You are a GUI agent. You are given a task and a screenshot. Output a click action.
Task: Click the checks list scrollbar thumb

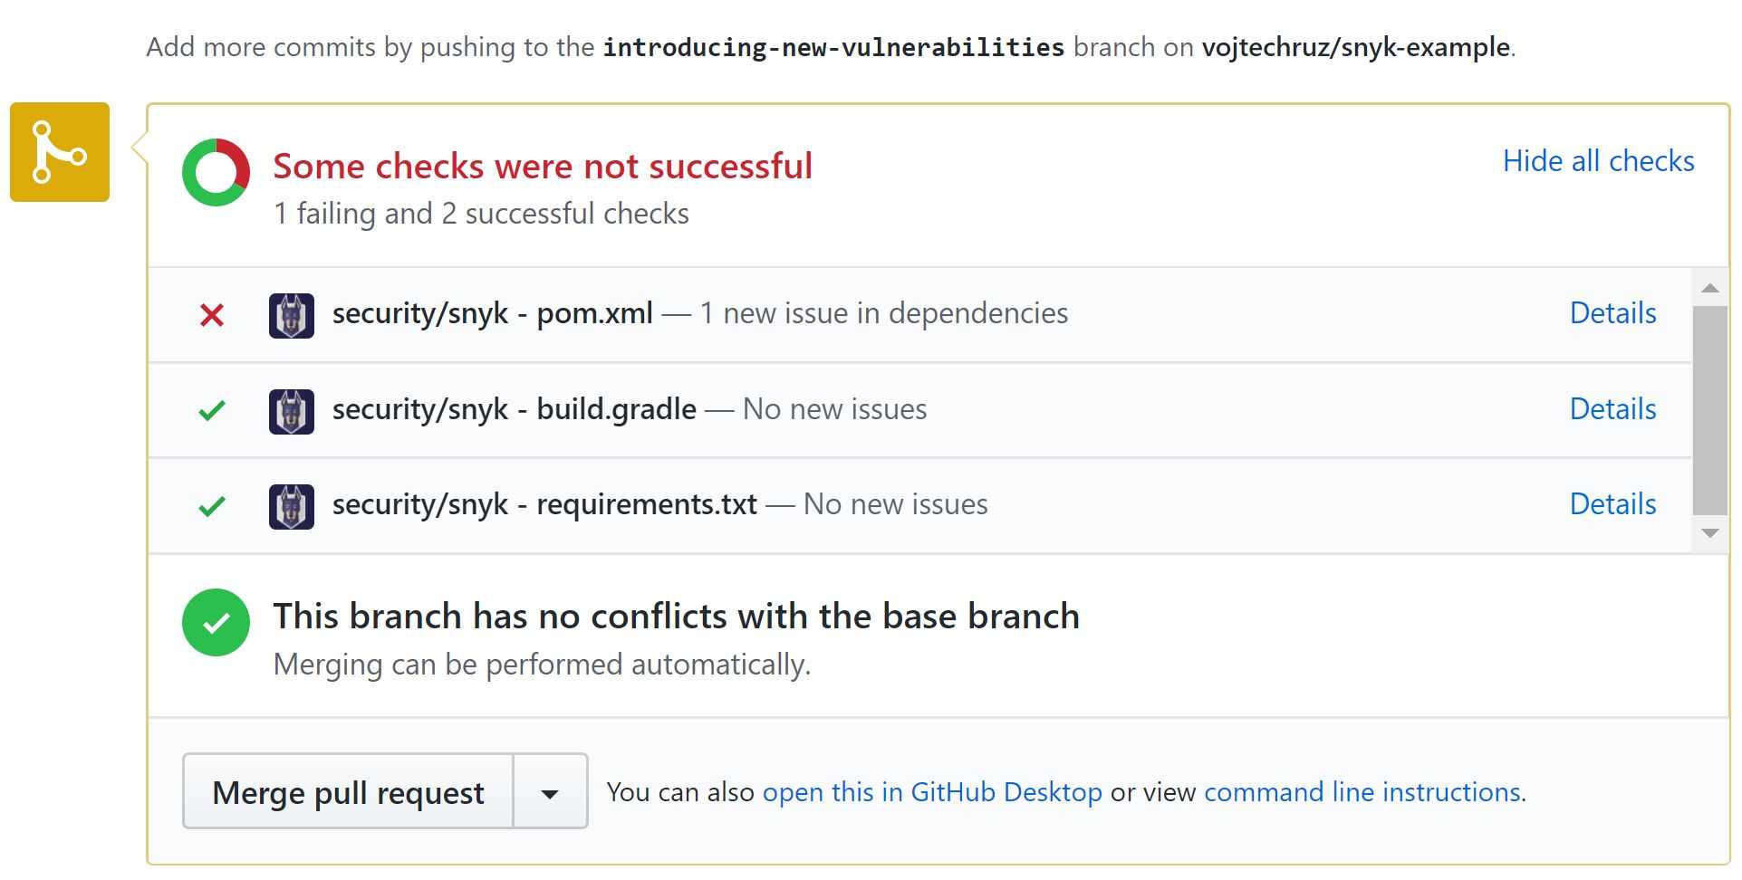tap(1709, 409)
